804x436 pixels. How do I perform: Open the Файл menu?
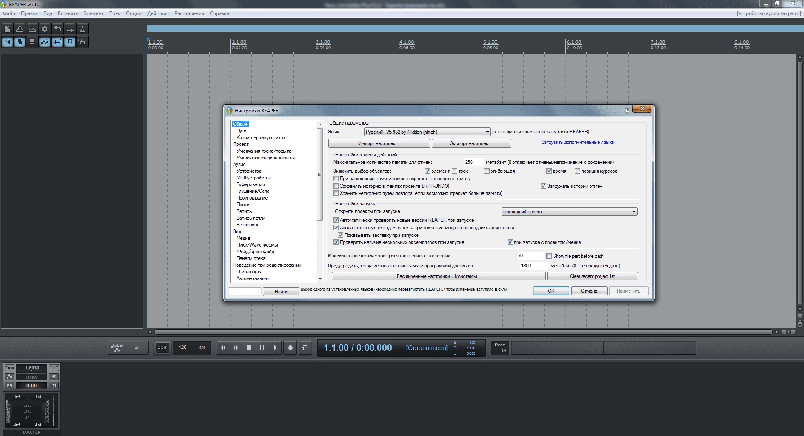9,13
